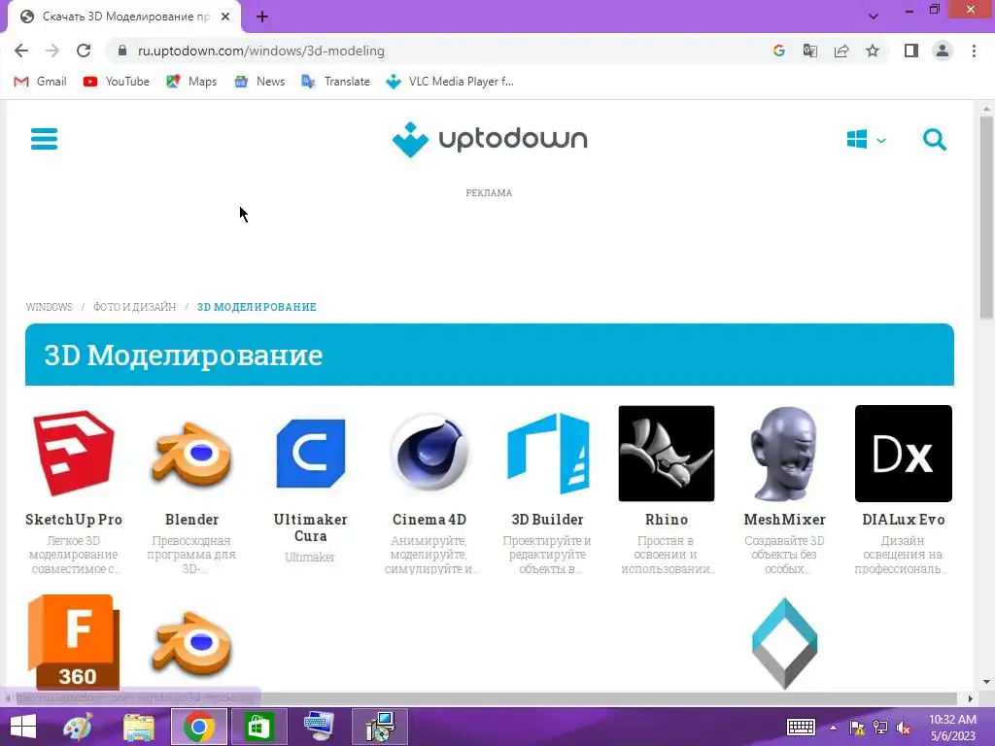The height and width of the screenshot is (746, 995).
Task: Open a new browser tab
Action: click(262, 17)
